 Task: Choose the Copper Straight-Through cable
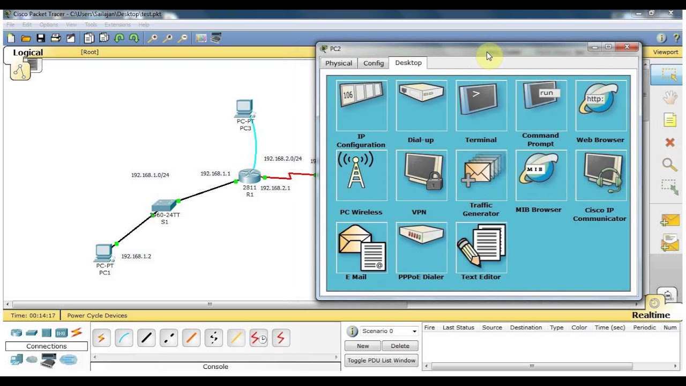tap(146, 338)
